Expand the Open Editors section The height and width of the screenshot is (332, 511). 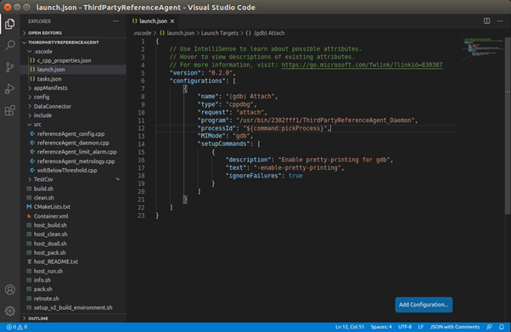click(73, 33)
